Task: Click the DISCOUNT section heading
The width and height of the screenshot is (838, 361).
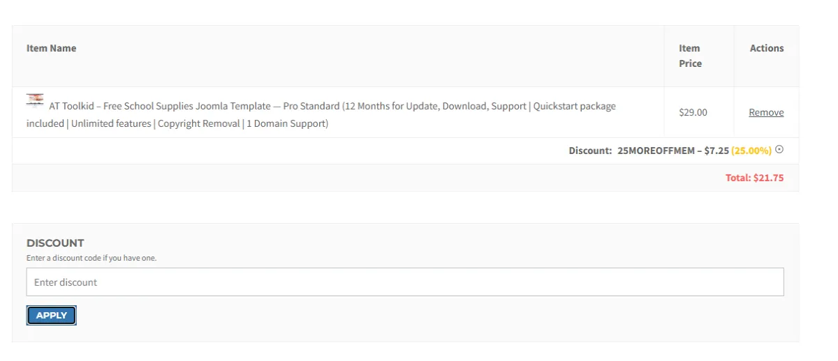Action: (55, 243)
